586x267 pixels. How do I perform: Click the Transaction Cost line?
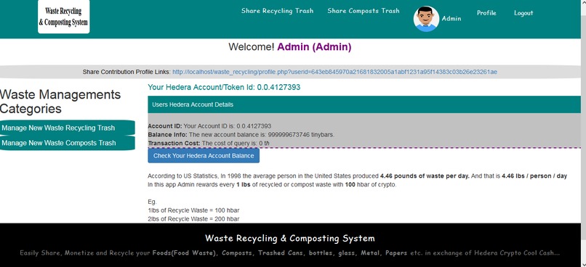(x=209, y=143)
